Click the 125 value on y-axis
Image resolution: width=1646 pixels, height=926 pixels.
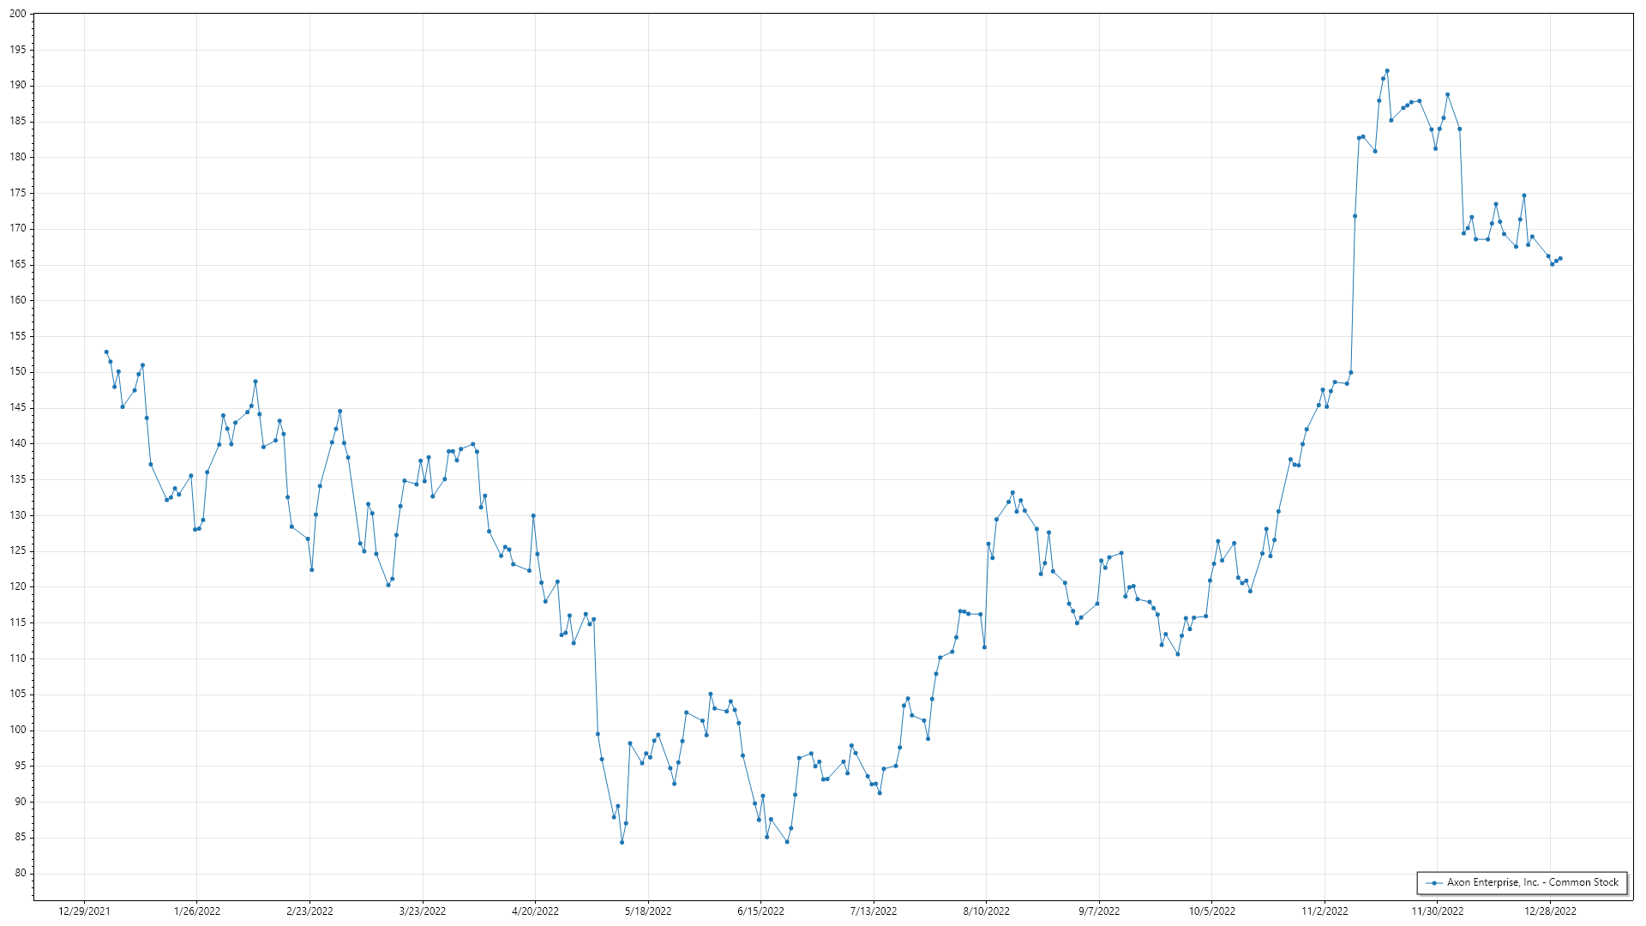18,551
